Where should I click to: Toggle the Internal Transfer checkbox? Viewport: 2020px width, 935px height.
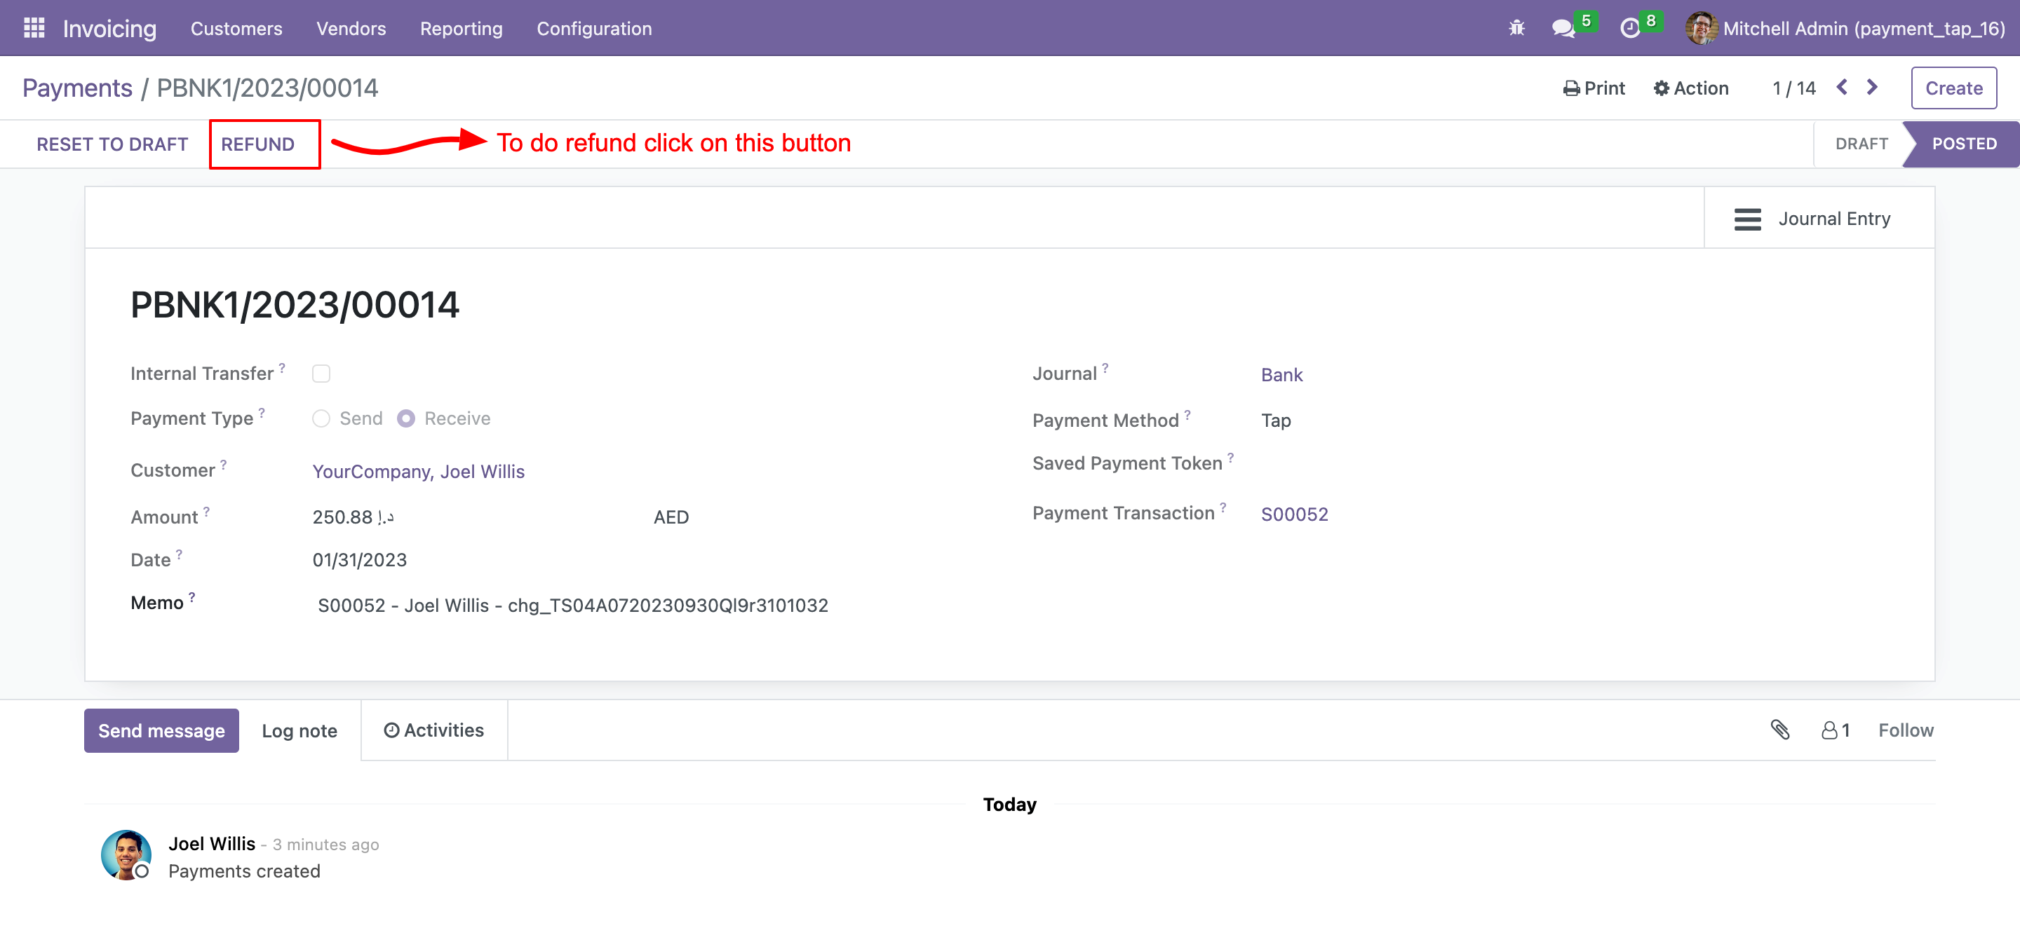[321, 374]
